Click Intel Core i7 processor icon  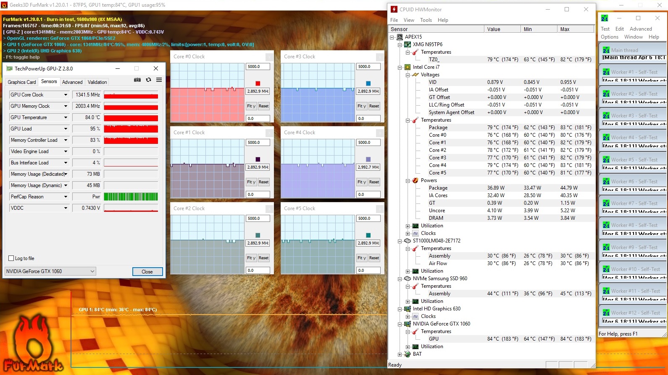point(407,67)
